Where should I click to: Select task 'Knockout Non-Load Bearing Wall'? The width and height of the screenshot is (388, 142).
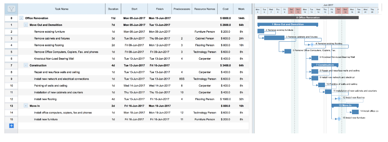54,59
